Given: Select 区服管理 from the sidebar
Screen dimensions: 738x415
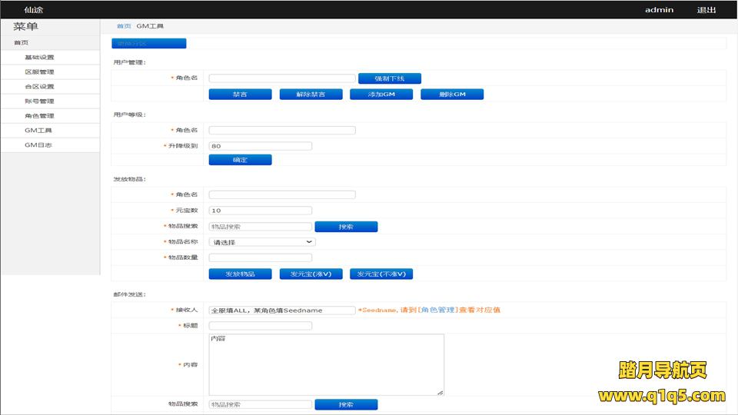Looking at the screenshot, I should (x=39, y=72).
